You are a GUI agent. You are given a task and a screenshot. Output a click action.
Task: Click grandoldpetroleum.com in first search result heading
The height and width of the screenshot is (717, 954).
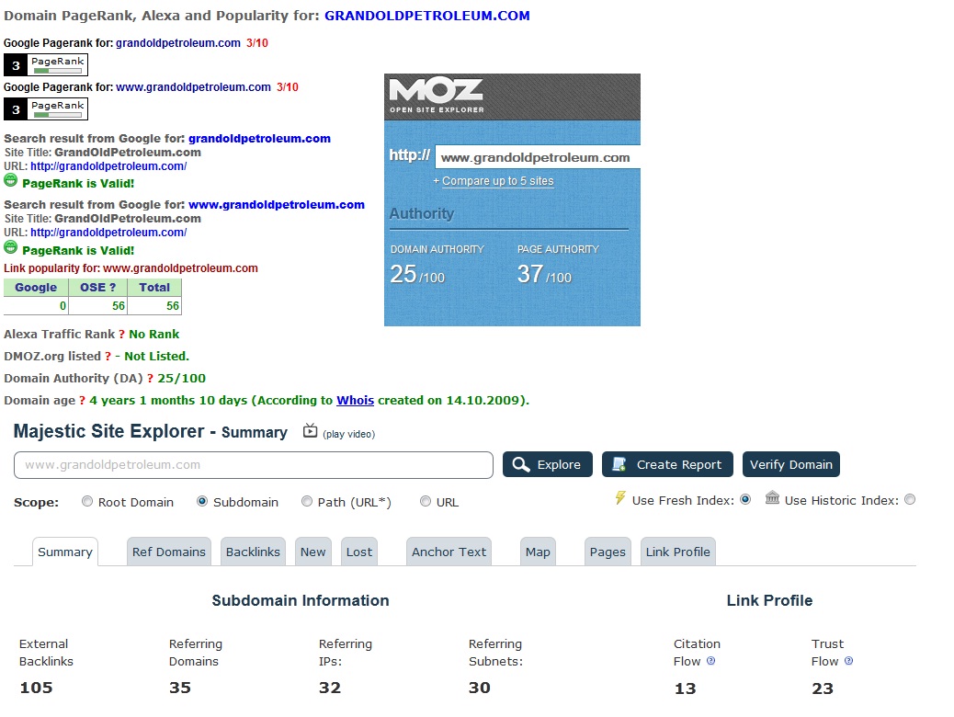coord(260,138)
